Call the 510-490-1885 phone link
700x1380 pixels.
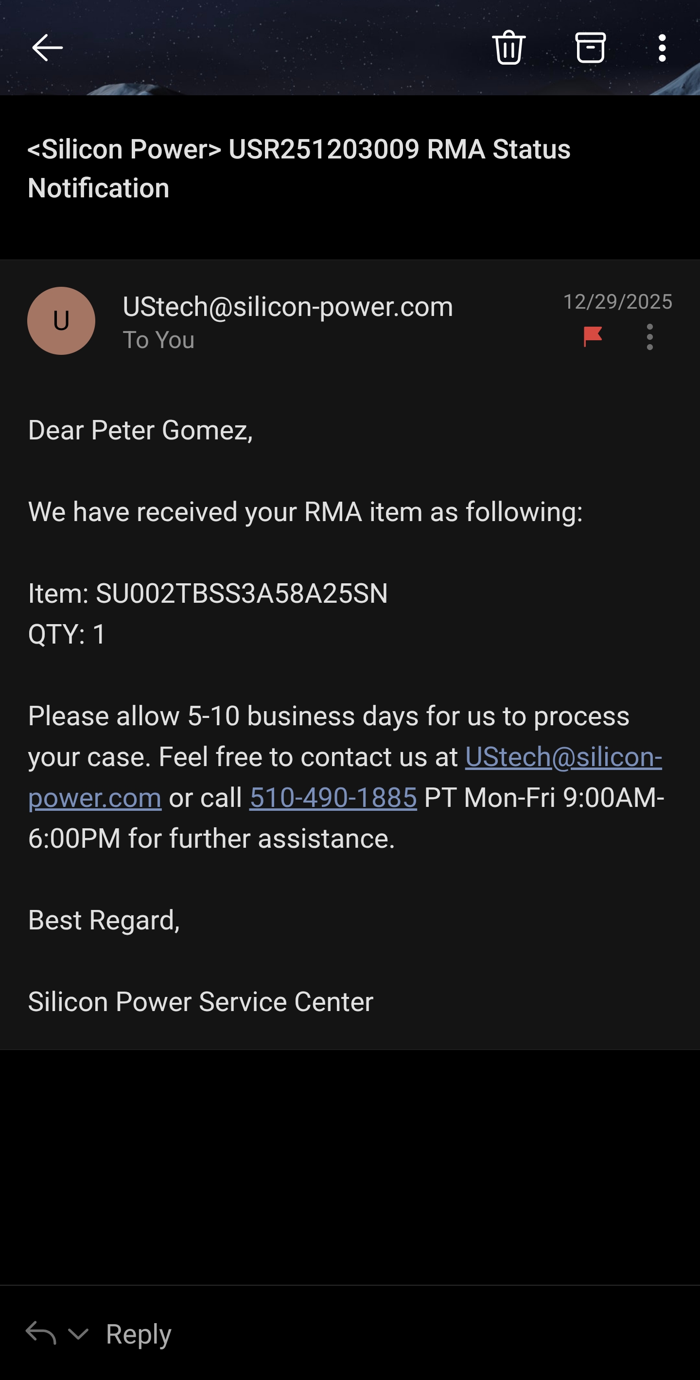[332, 798]
